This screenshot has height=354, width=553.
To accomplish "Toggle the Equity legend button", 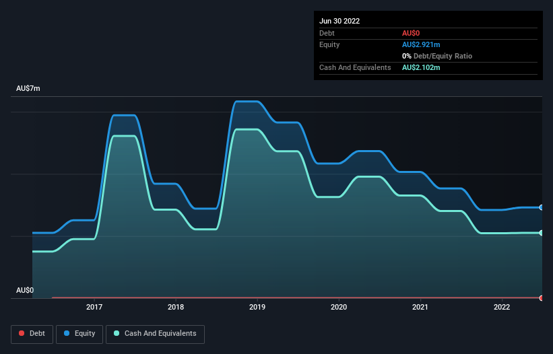I will 79,334.
